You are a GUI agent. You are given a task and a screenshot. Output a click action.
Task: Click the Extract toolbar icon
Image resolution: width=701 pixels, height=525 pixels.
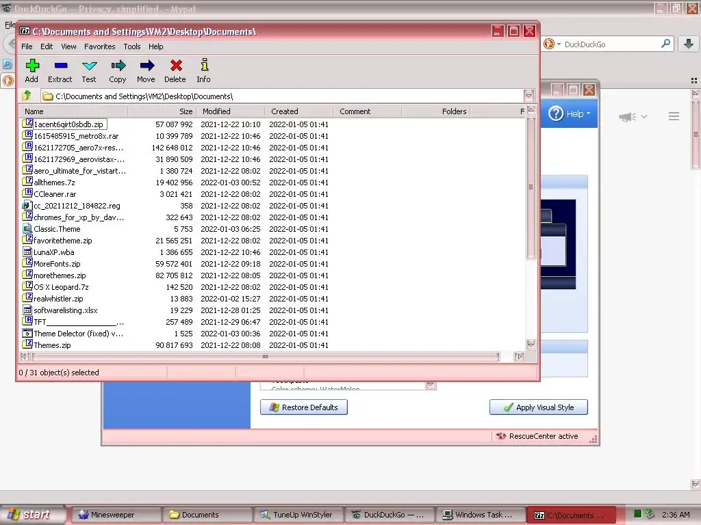pyautogui.click(x=60, y=66)
